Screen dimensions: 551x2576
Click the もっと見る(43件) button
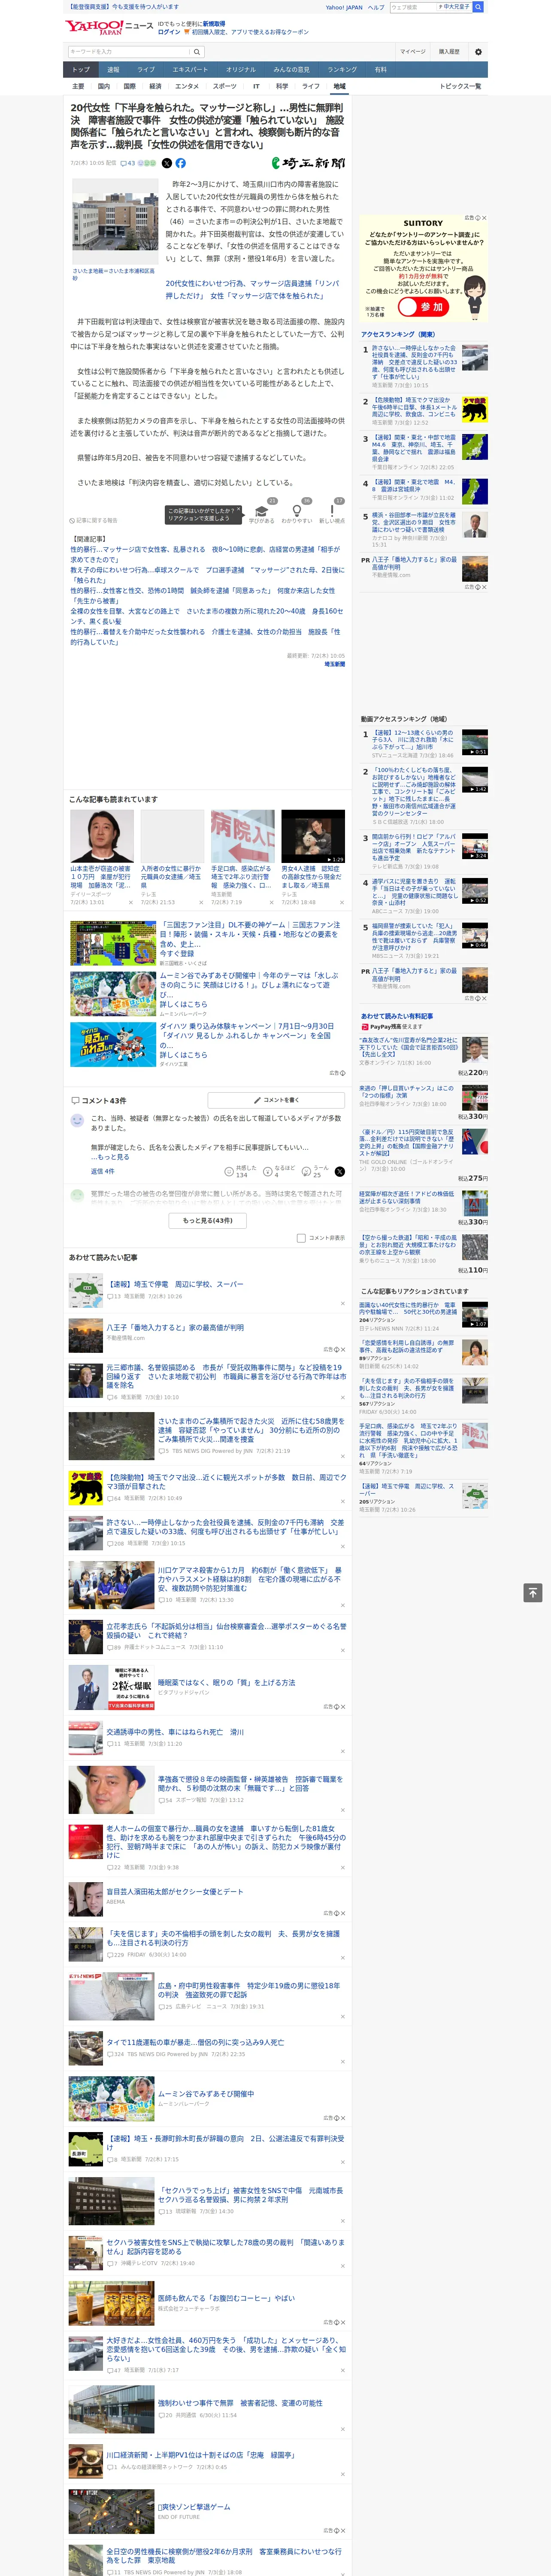coord(207,1221)
